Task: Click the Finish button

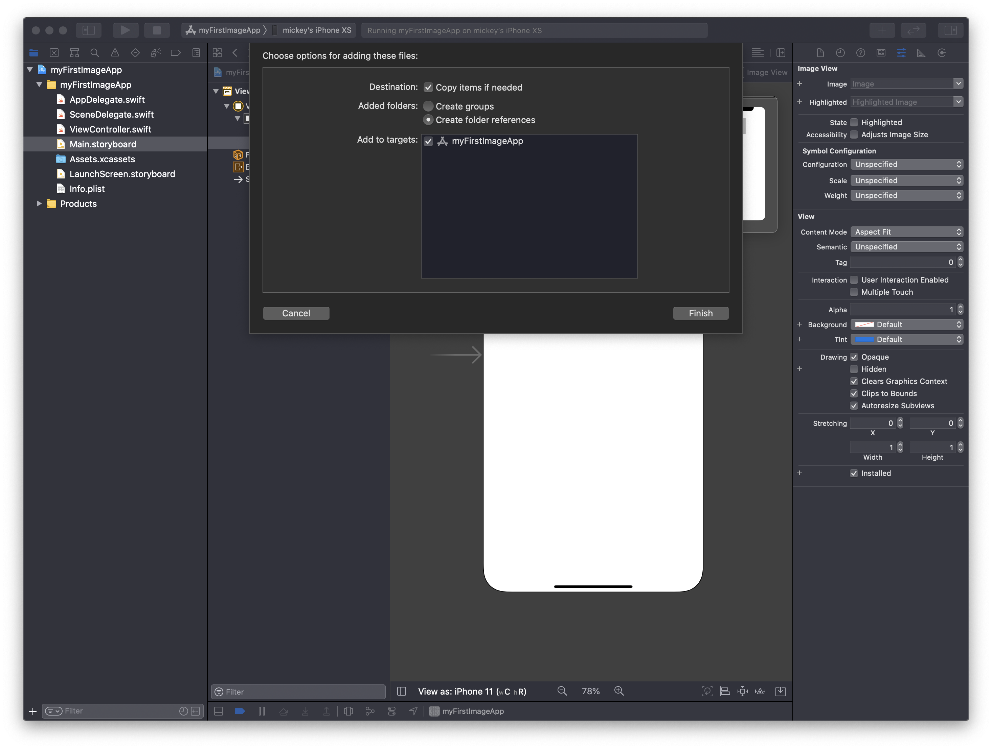Action: click(x=700, y=313)
